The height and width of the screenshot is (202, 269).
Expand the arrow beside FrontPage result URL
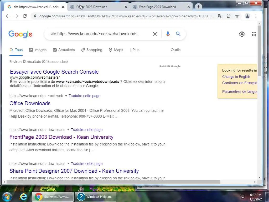point(68,130)
